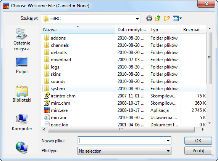
Task: Select the mirc.chm help file icon
Action: coord(47,103)
